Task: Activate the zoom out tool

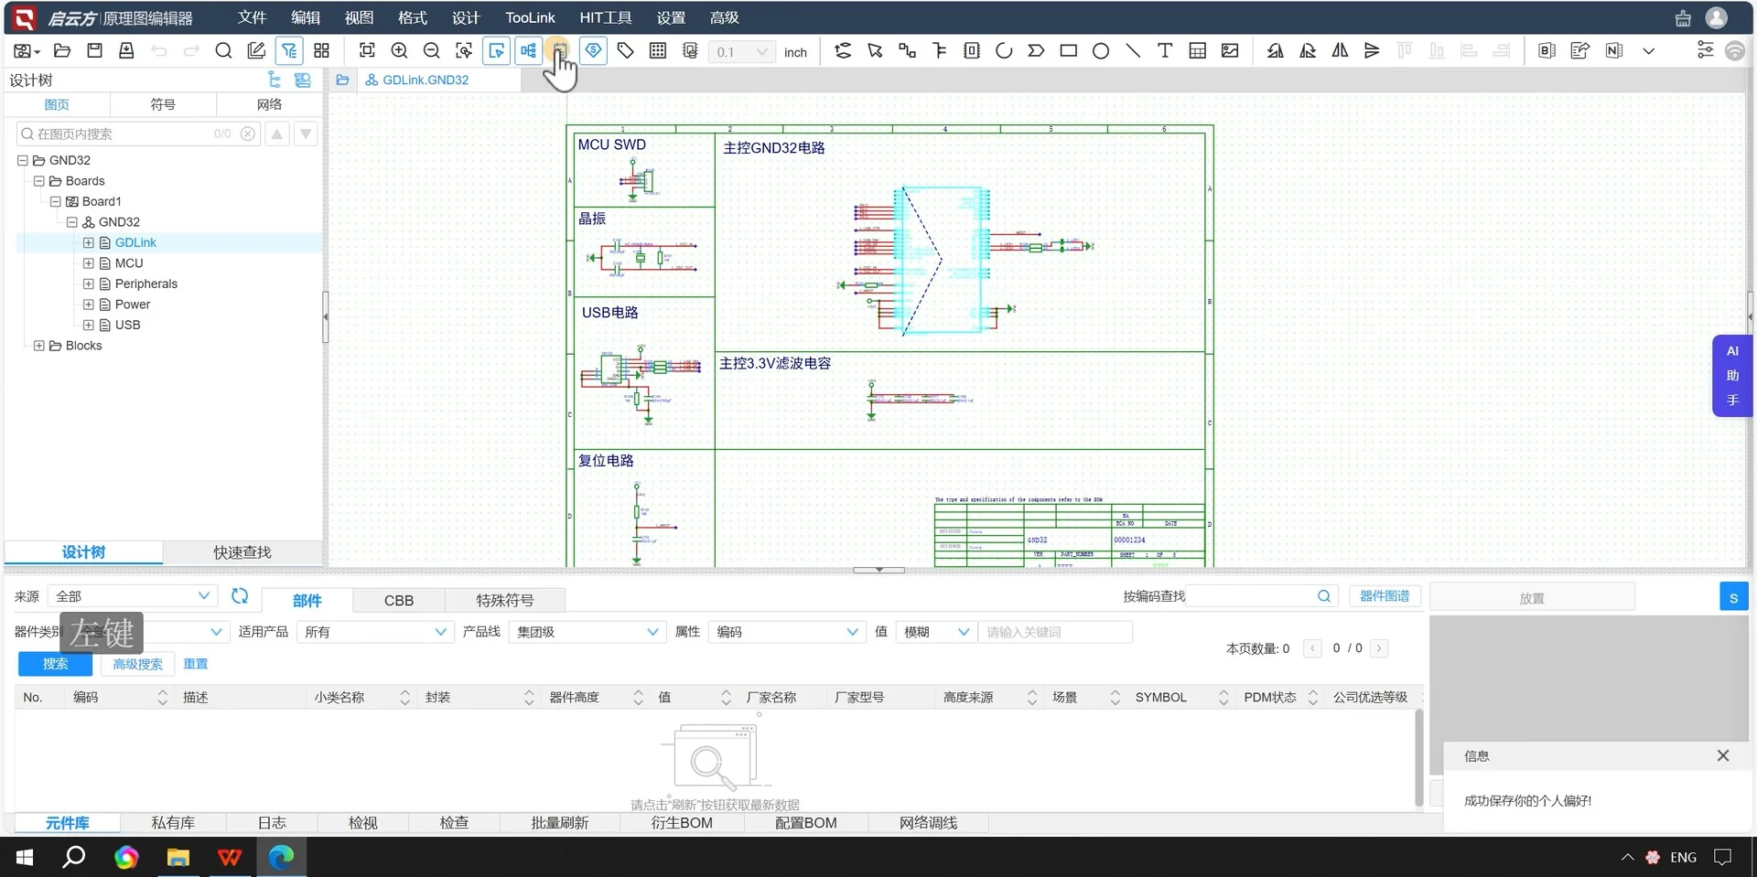Action: pyautogui.click(x=431, y=50)
